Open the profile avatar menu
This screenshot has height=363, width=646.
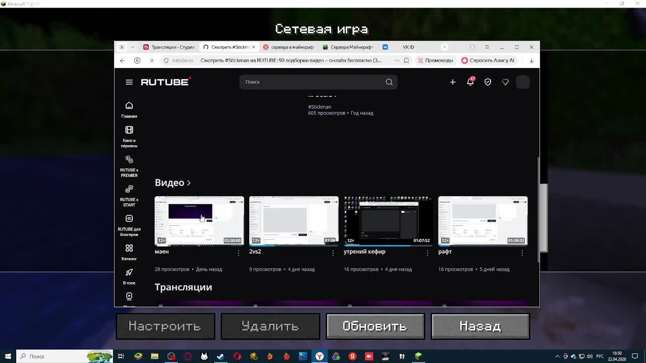[x=523, y=82]
